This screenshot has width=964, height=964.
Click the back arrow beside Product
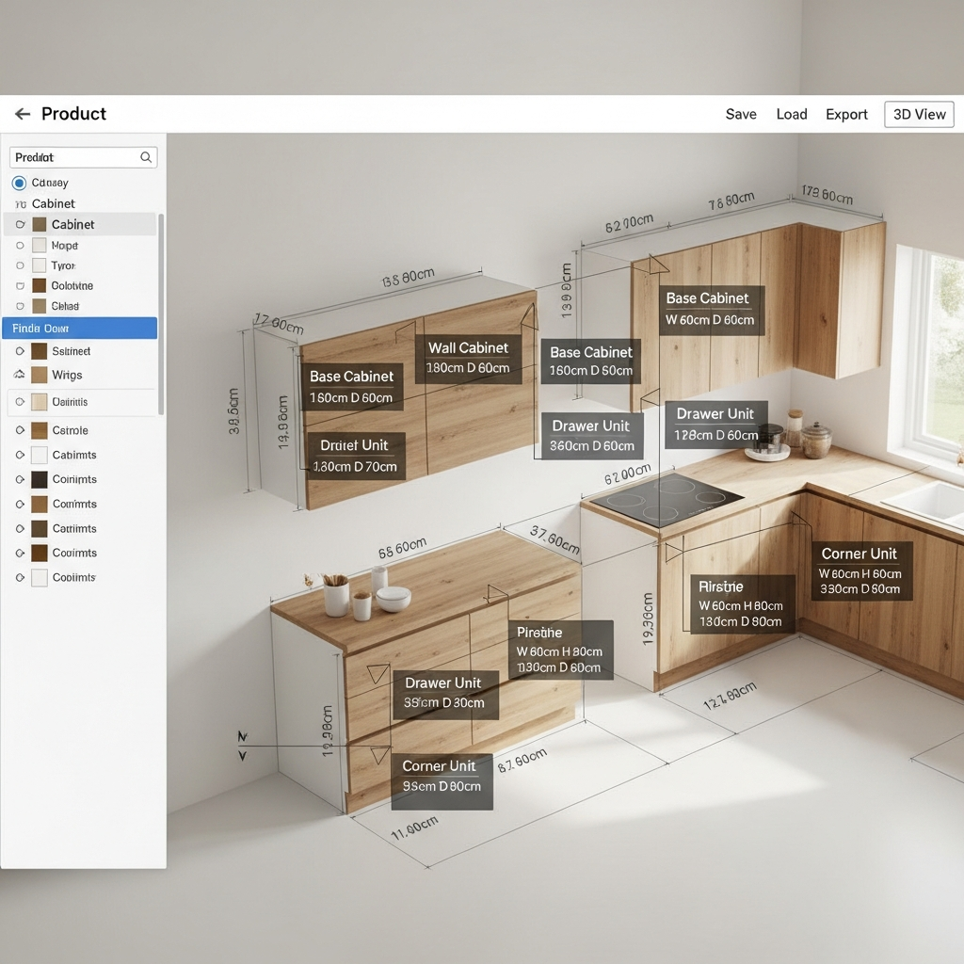coord(23,114)
